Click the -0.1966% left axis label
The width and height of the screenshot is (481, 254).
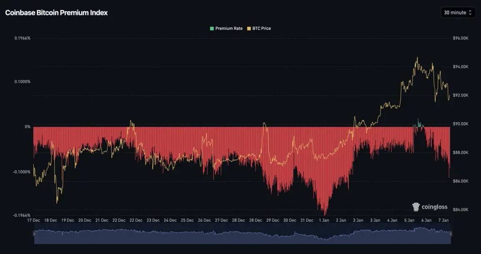tap(22, 215)
